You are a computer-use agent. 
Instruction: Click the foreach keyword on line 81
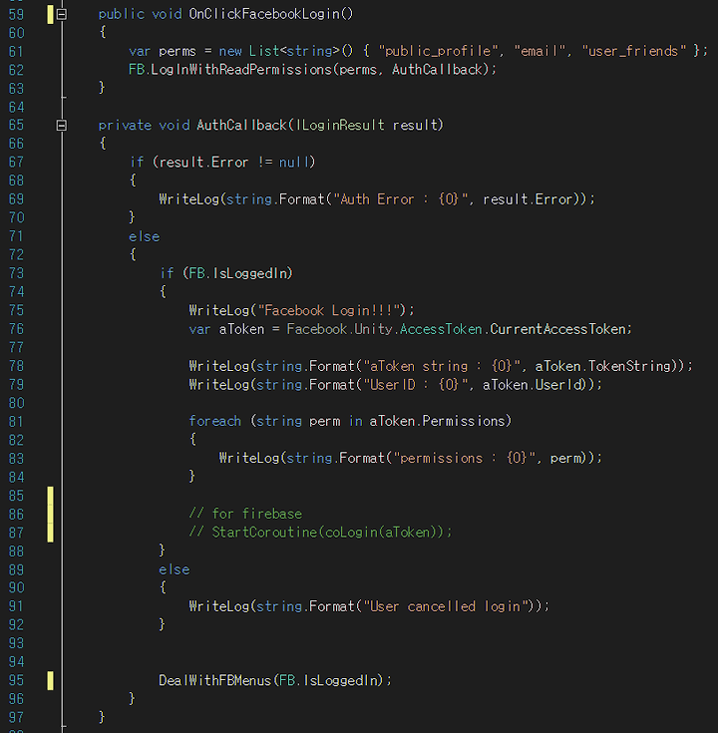(214, 421)
